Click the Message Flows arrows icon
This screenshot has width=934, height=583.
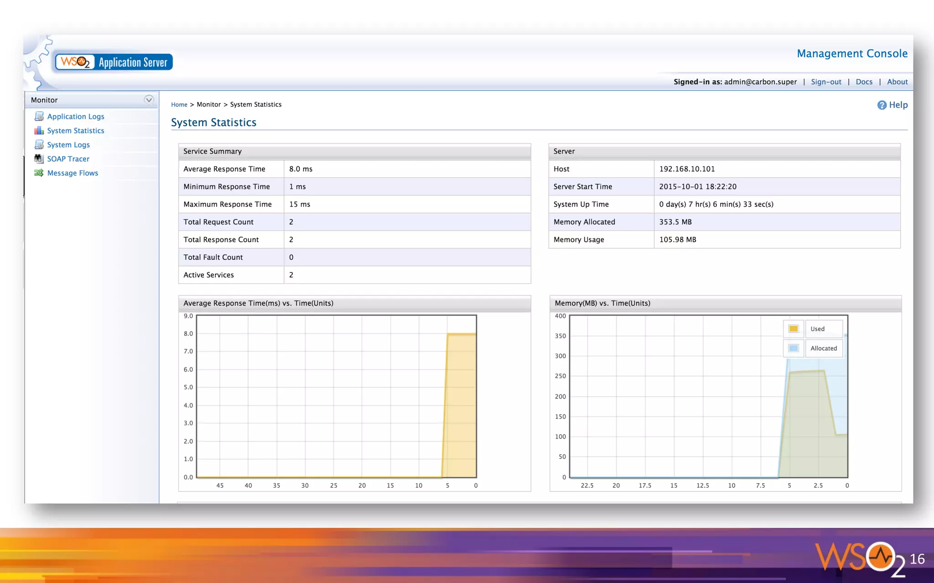coord(39,173)
